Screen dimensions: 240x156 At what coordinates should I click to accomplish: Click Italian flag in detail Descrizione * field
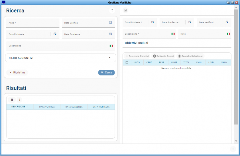tap(173, 34)
